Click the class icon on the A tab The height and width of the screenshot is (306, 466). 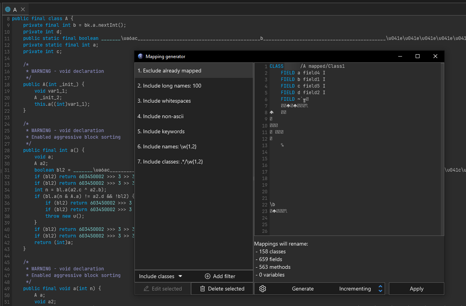(8, 9)
